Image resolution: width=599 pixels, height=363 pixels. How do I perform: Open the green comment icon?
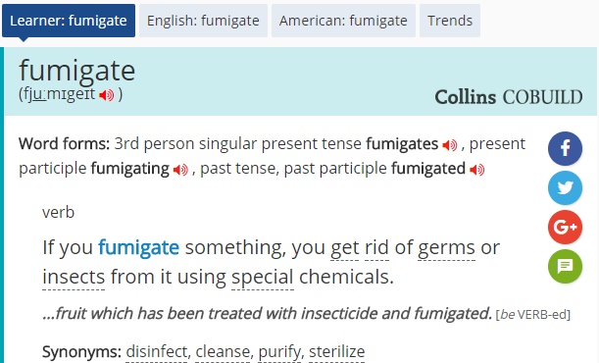(x=565, y=266)
